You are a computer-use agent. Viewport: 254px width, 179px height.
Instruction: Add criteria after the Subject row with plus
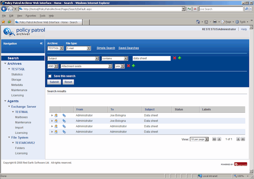tap(180, 58)
